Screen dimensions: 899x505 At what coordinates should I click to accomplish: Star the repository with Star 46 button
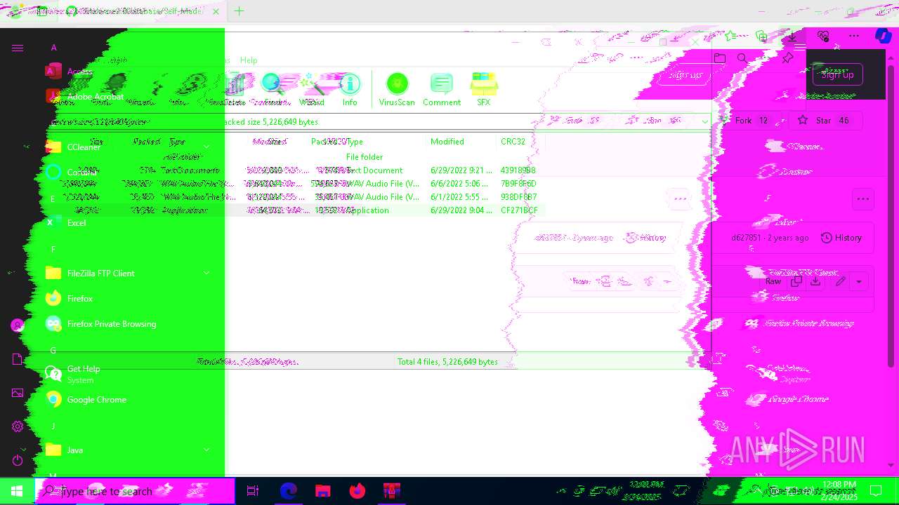pyautogui.click(x=826, y=121)
